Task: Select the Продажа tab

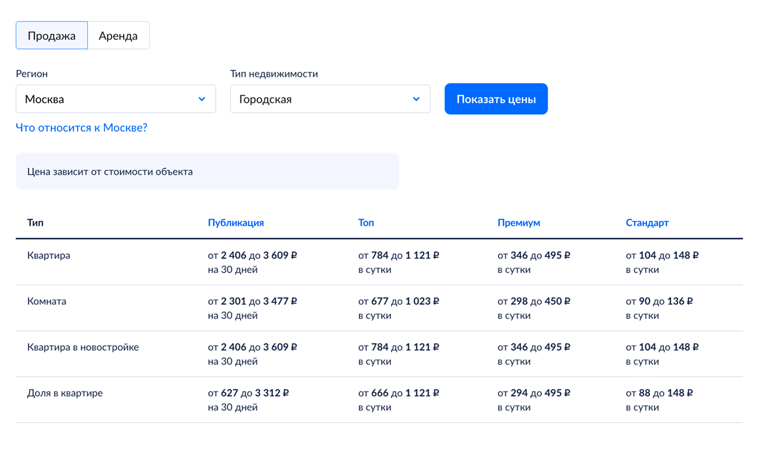Action: [52, 35]
